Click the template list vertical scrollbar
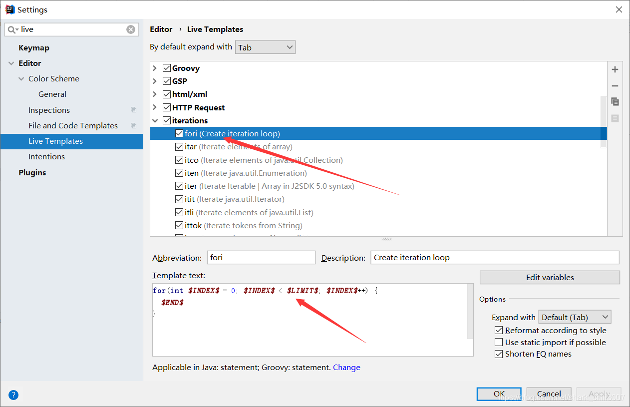 604,122
